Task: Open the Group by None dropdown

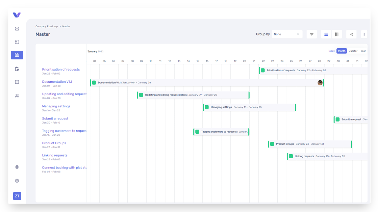Action: (287, 34)
